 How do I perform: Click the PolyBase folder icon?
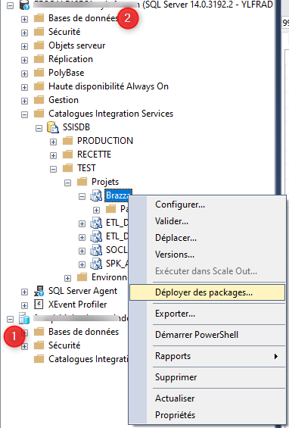39,73
